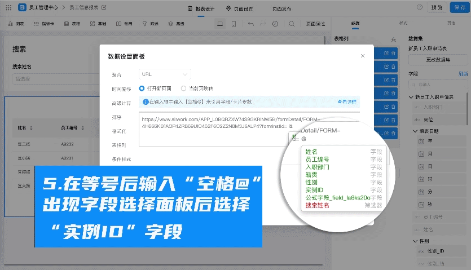Click the 刷新 refresh link

click(463, 74)
